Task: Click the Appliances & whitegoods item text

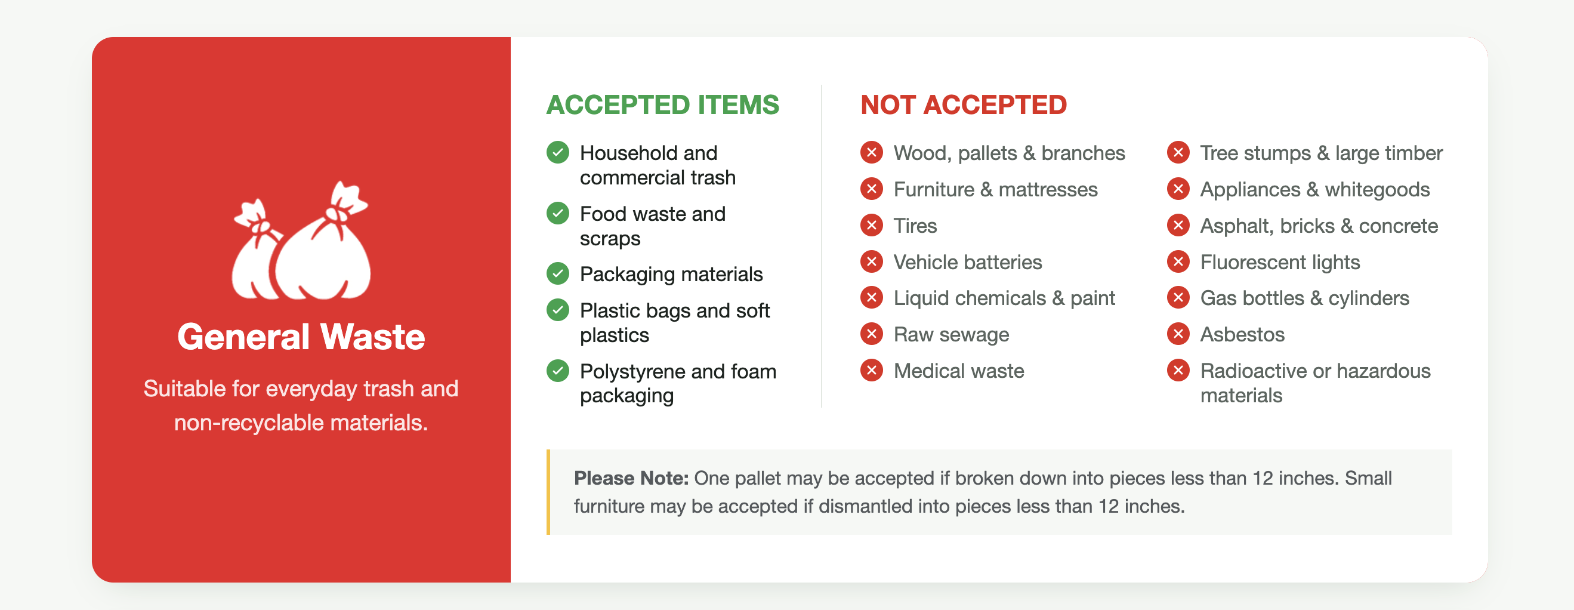Action: pyautogui.click(x=1315, y=189)
